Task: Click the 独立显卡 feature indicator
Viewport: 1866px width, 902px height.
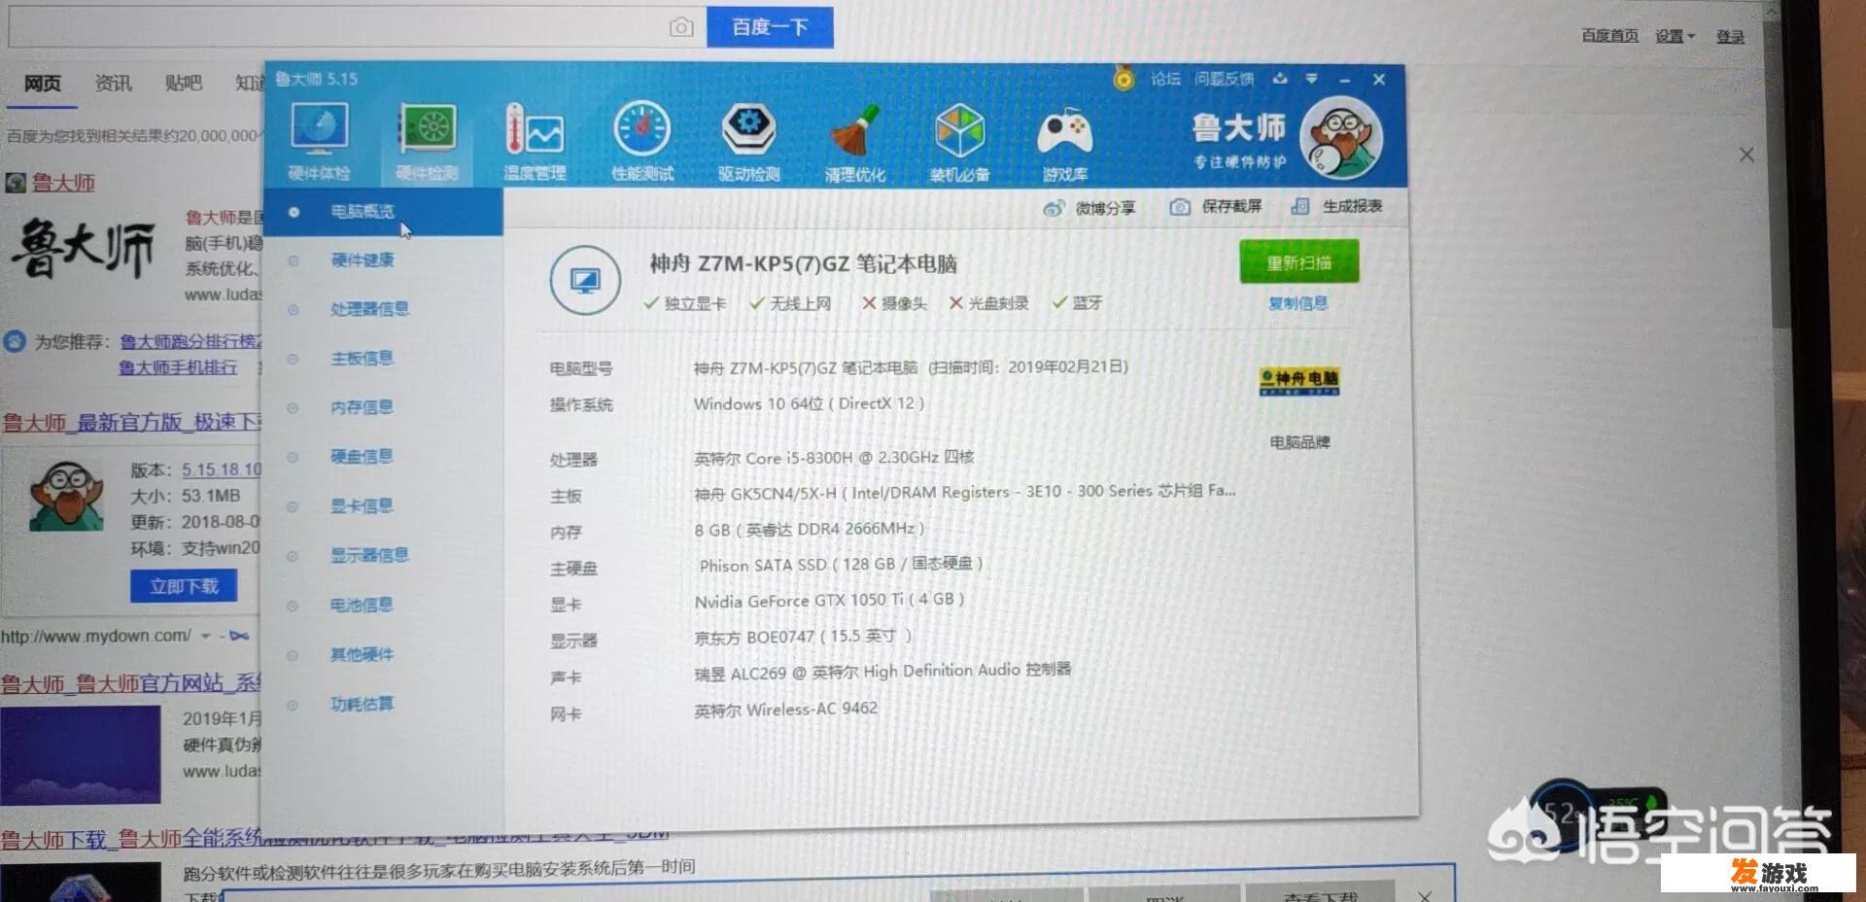Action: 685,303
